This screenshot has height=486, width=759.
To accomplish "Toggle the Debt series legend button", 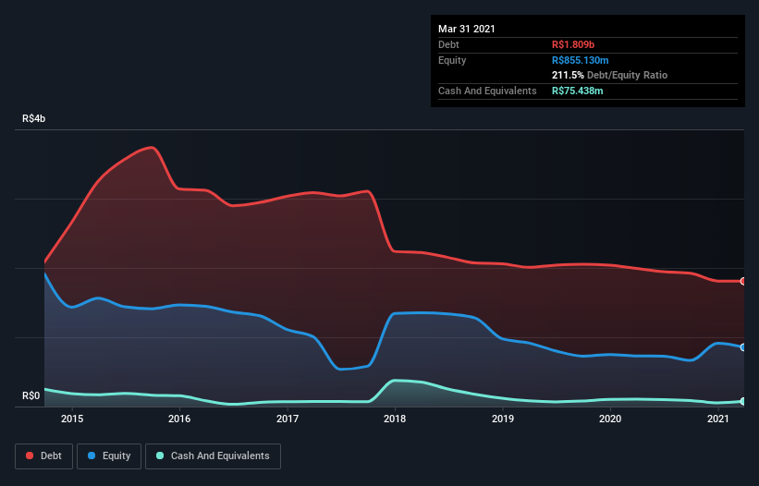I will pos(44,456).
